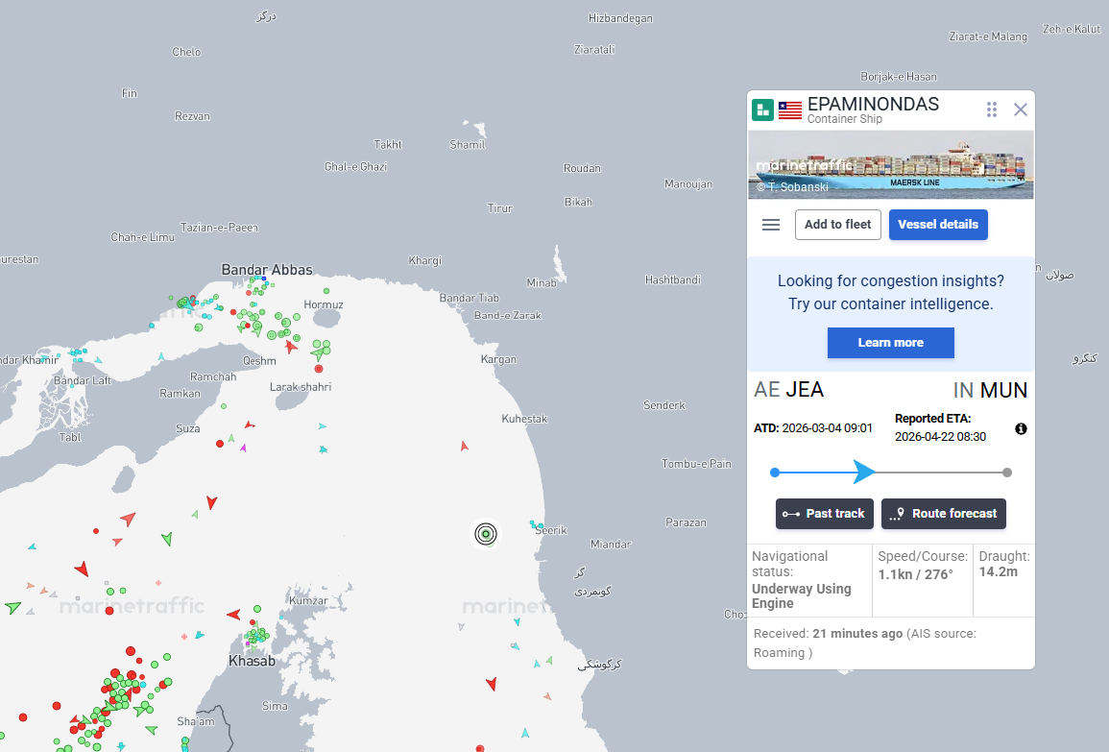Click the Tombu-e Pain label
Viewport: 1109px width, 752px height.
coord(697,464)
